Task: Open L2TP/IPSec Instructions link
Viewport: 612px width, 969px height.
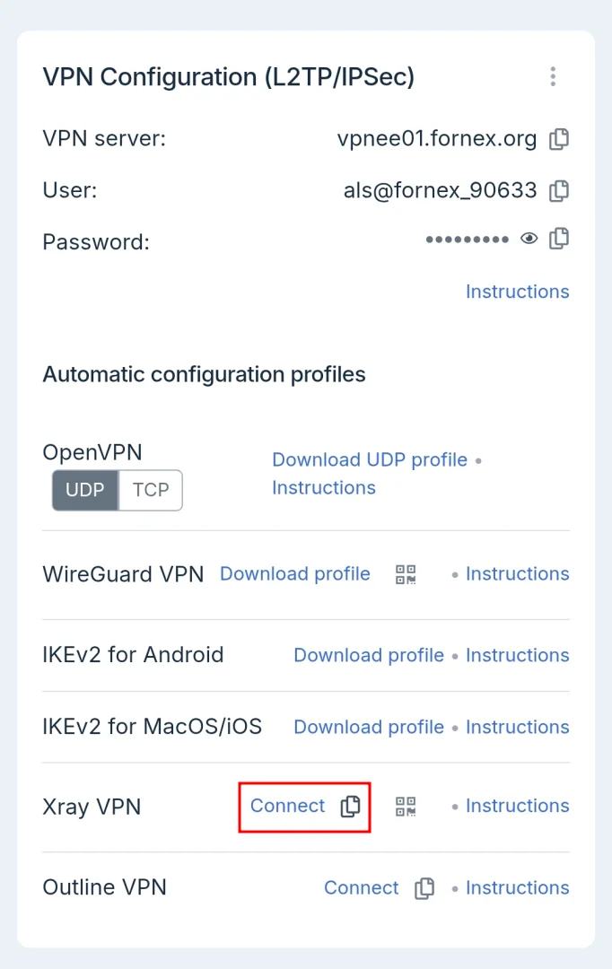Action: (x=517, y=292)
